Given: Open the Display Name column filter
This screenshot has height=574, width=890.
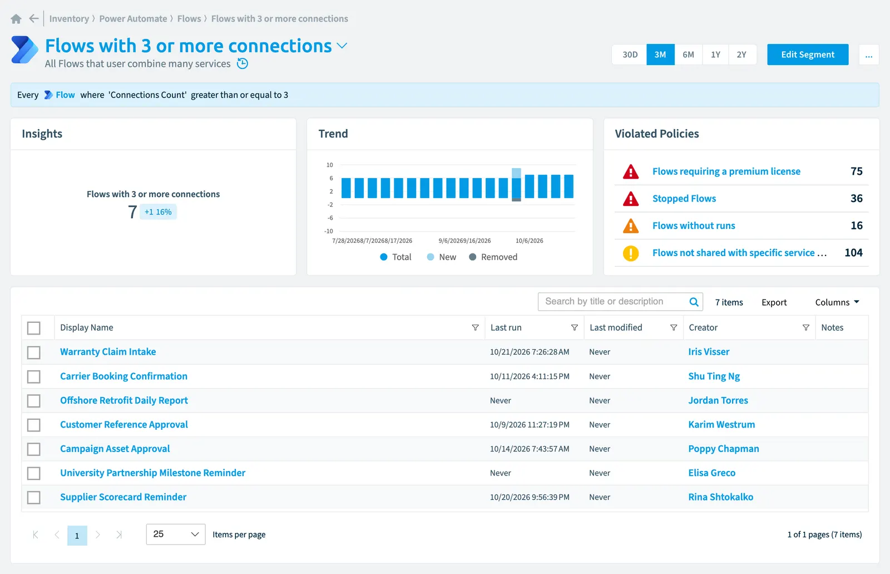Looking at the screenshot, I should coord(475,327).
